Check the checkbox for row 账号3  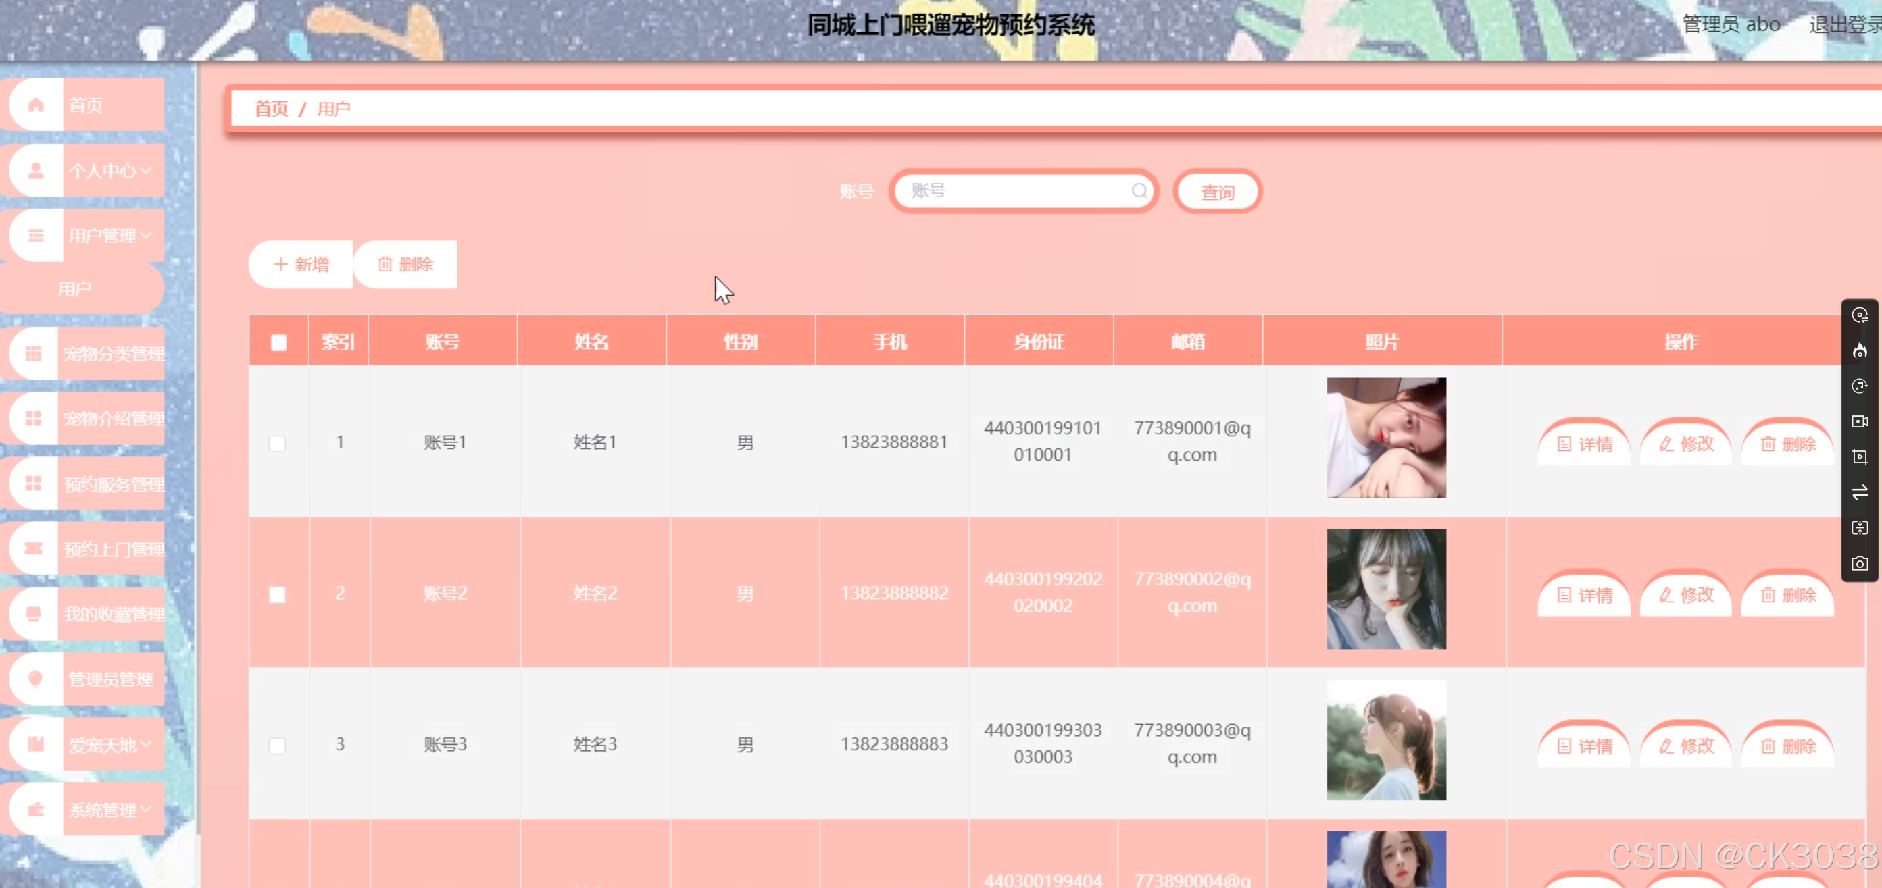277,746
